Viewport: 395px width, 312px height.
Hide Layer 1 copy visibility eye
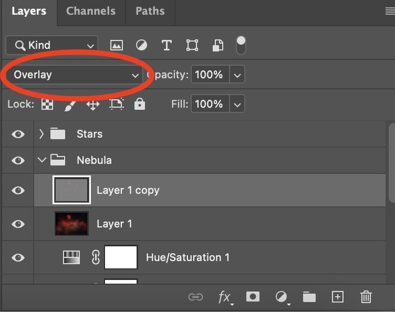click(x=18, y=190)
